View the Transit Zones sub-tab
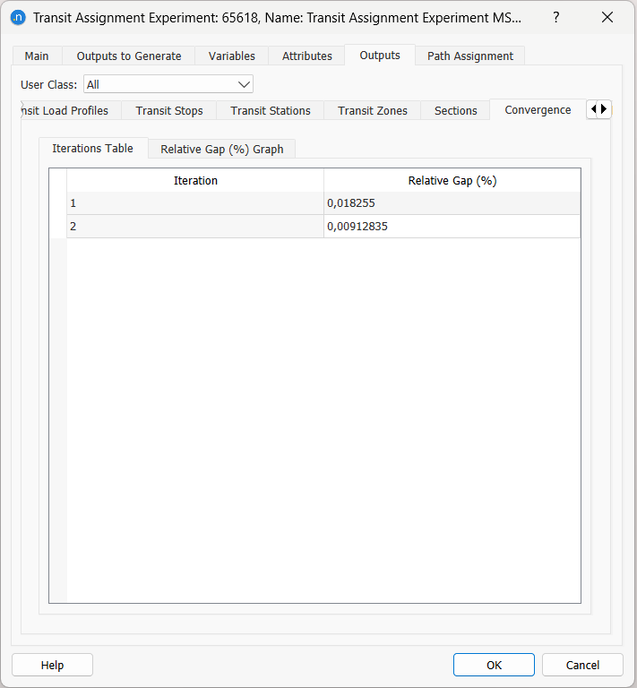The width and height of the screenshot is (637, 688). tap(373, 110)
